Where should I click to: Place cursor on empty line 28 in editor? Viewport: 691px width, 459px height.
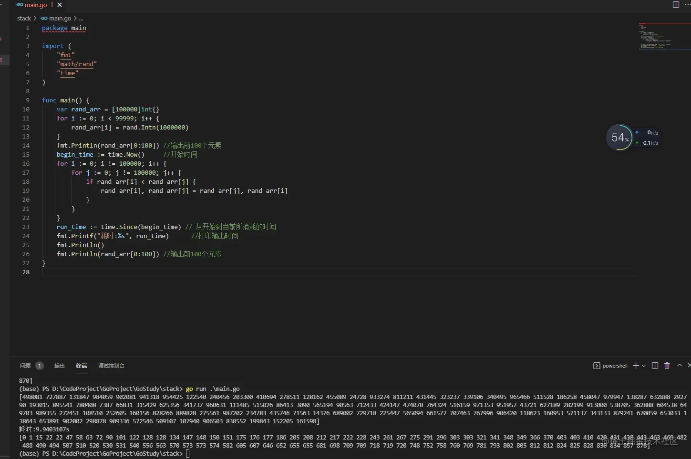click(339, 272)
